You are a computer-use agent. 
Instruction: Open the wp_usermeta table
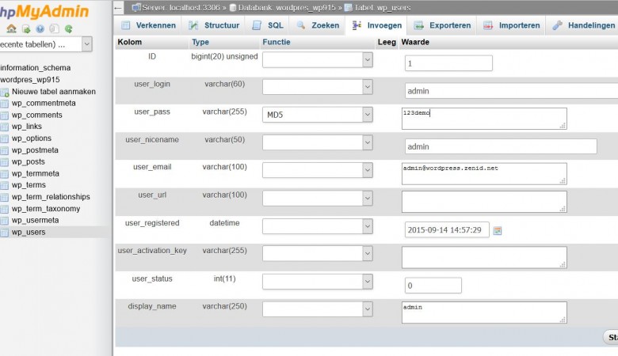pyautogui.click(x=35, y=220)
